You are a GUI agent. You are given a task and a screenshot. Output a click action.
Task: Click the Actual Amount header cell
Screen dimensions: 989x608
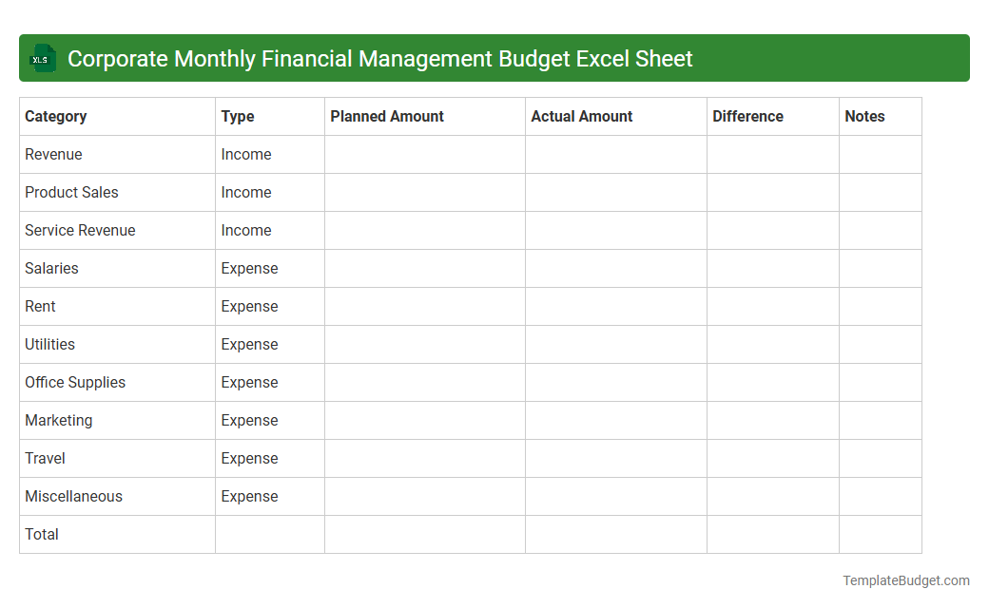(x=581, y=116)
